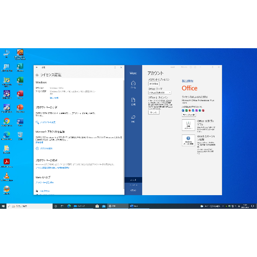Open the PowerPoint desktop shortcut
This screenshot has height=257, width=257.
tap(20, 108)
